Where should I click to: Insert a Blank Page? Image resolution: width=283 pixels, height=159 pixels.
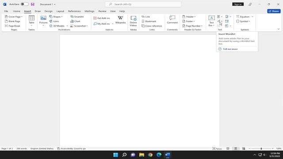pos(12,21)
